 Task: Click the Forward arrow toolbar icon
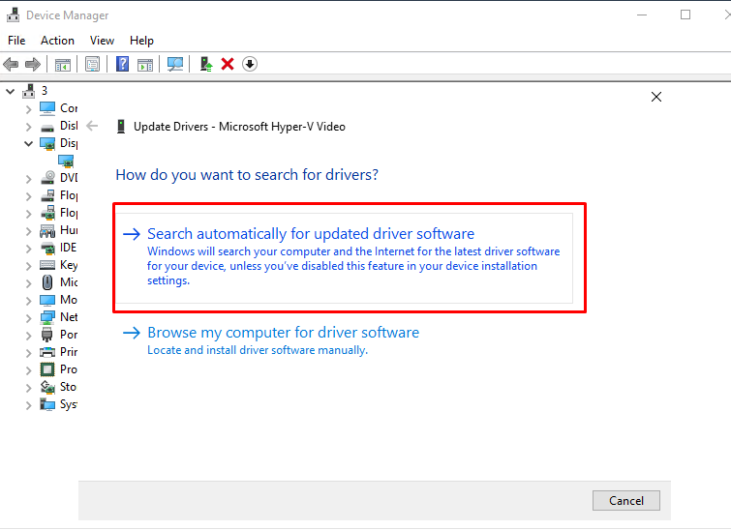click(x=33, y=64)
